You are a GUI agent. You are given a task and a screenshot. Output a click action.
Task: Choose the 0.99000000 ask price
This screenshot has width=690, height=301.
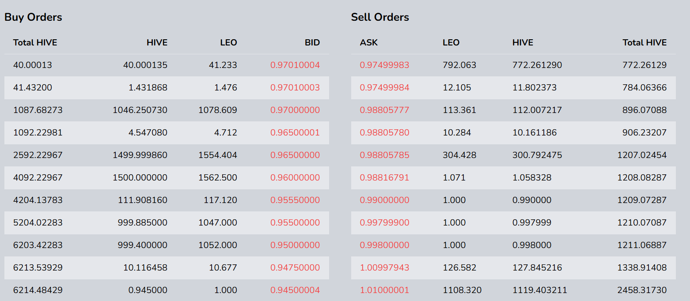coord(384,200)
